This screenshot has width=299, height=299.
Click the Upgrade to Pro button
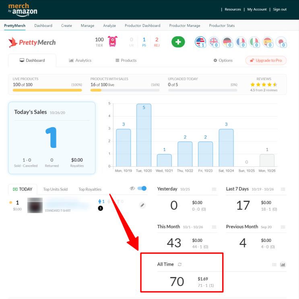266,60
